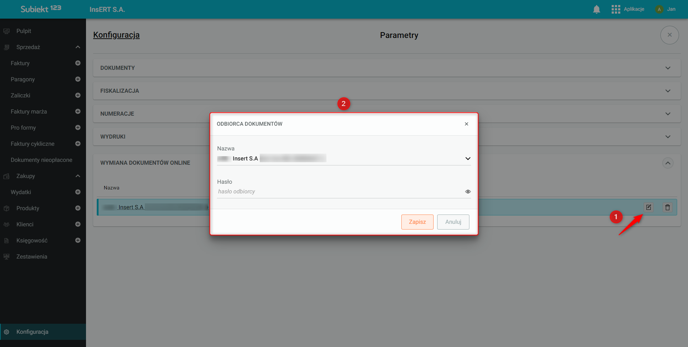
Task: Click the Konfiguracja gear icon
Action: click(6, 332)
